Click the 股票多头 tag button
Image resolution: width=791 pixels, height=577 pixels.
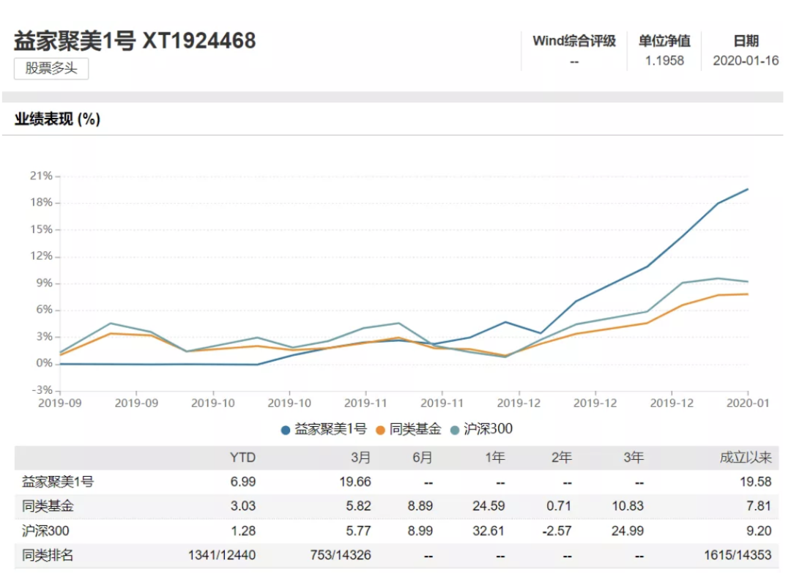(51, 68)
